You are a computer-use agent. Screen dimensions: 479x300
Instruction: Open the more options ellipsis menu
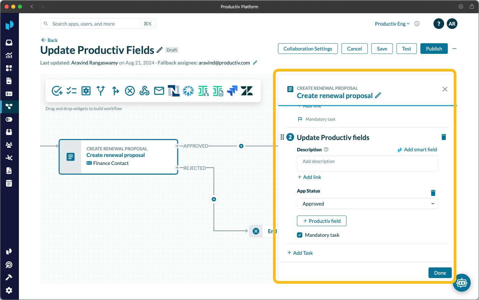454,49
